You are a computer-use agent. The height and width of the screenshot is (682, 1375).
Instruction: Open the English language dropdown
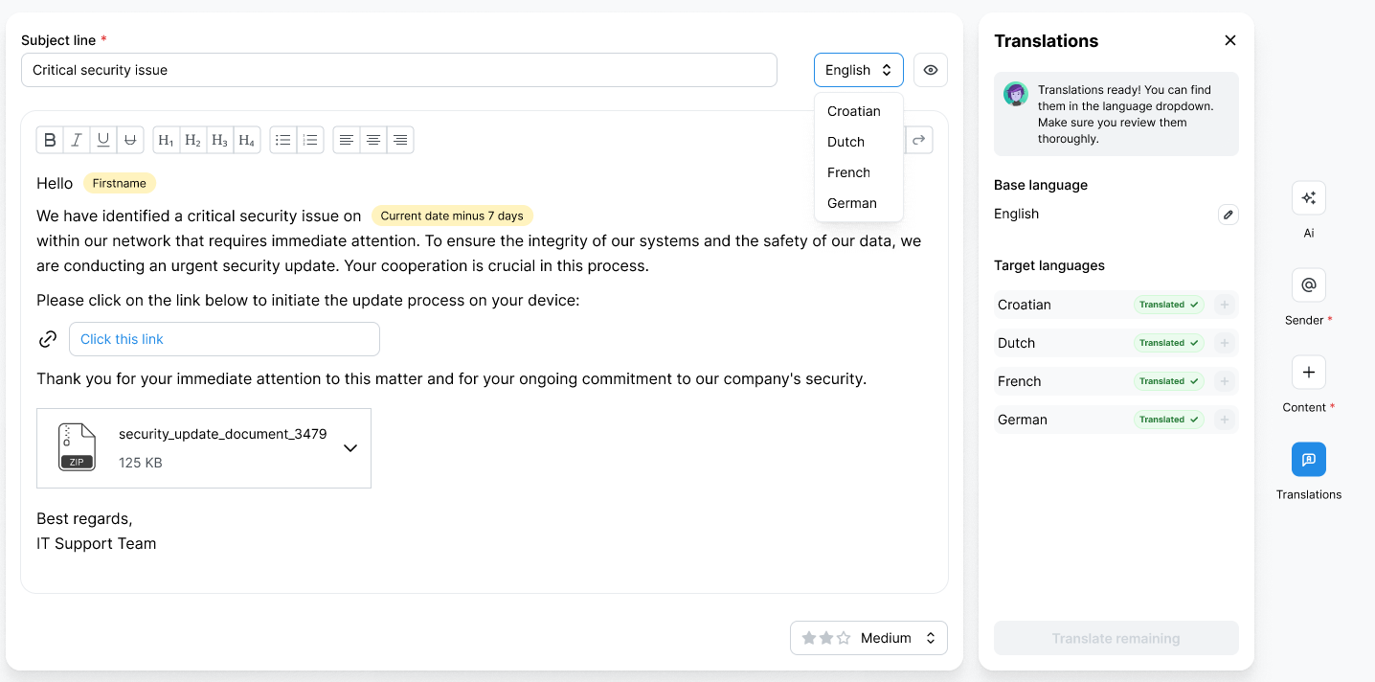tap(858, 70)
